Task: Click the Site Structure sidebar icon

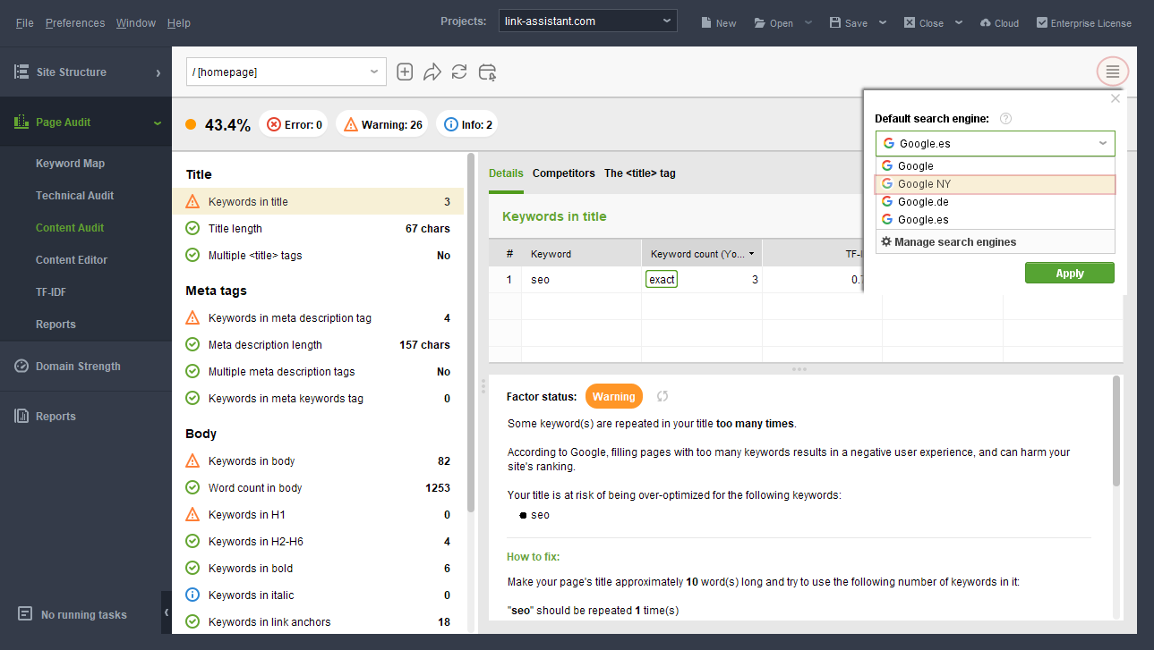Action: (21, 72)
